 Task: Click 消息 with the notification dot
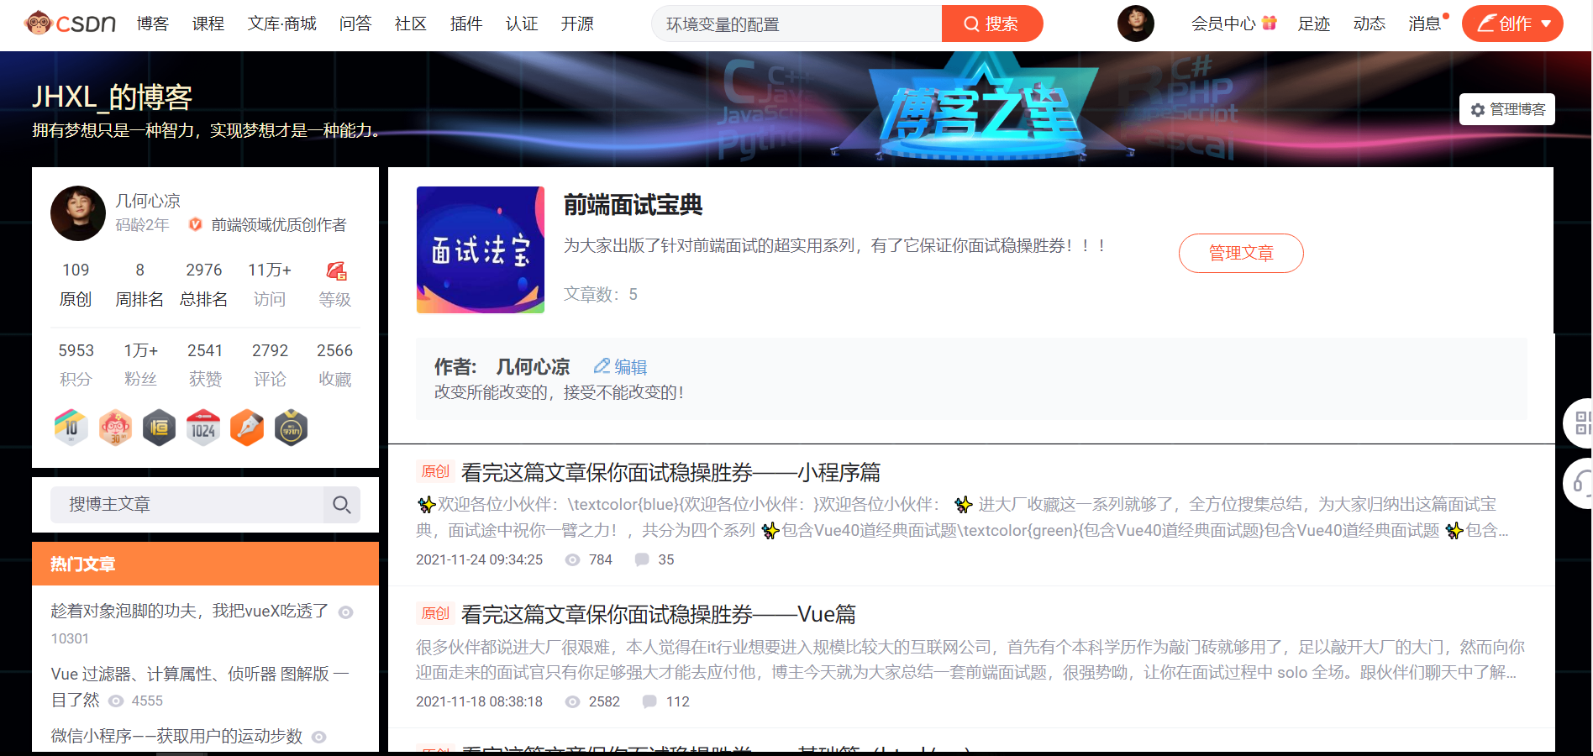1424,24
